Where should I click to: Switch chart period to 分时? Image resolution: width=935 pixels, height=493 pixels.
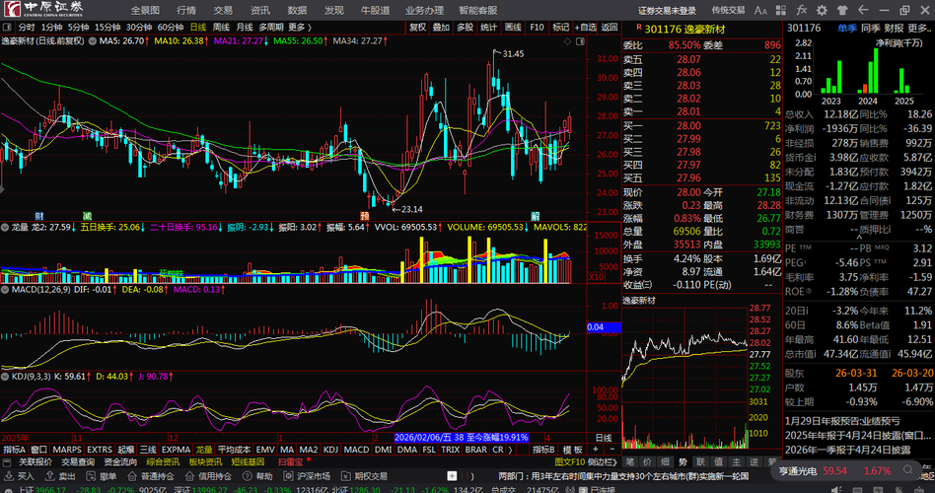tap(27, 28)
